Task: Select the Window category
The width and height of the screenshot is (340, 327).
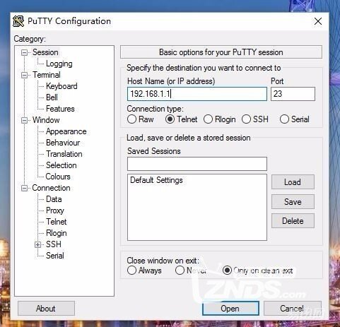Action: (x=46, y=120)
